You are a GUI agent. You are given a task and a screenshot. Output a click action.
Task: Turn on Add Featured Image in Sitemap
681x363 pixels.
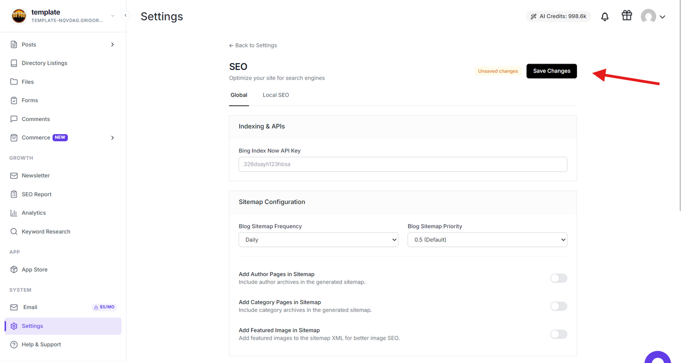[558, 334]
